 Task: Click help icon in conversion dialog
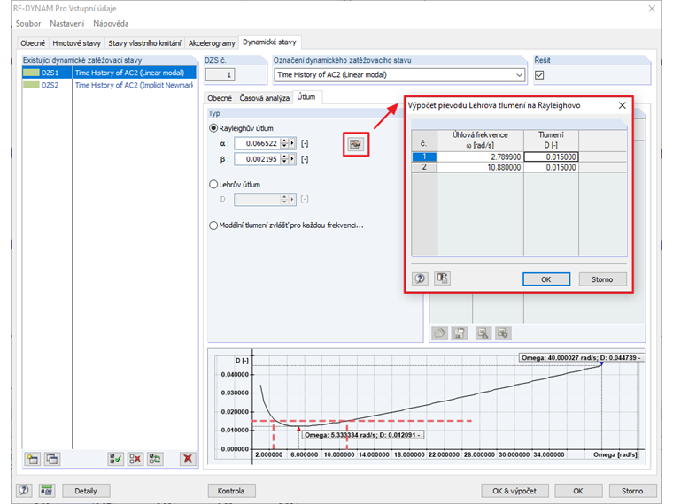click(x=420, y=279)
